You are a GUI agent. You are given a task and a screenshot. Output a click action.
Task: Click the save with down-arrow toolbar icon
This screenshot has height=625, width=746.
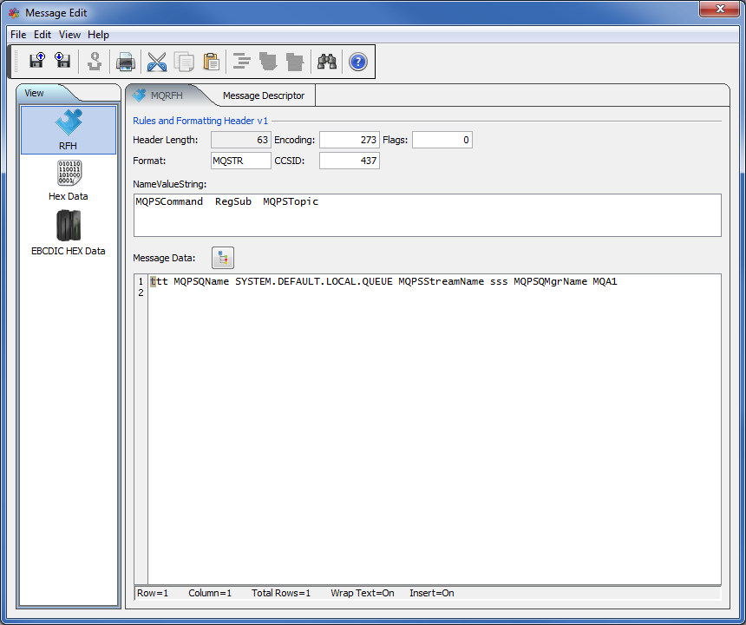62,62
